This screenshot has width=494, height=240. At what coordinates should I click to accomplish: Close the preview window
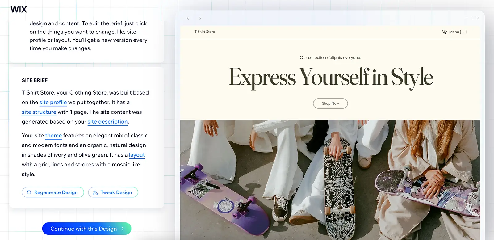pyautogui.click(x=478, y=18)
